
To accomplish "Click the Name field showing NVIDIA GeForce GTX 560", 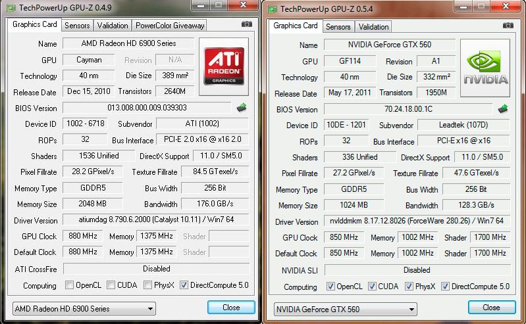I will pyautogui.click(x=390, y=45).
